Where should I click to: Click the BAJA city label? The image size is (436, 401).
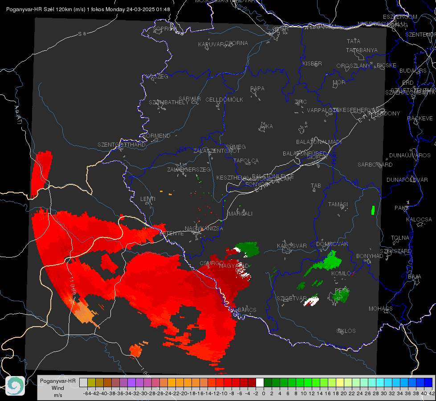[x=415, y=277]
